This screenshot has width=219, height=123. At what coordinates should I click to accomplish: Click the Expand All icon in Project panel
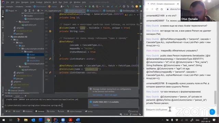[x=29, y=11]
